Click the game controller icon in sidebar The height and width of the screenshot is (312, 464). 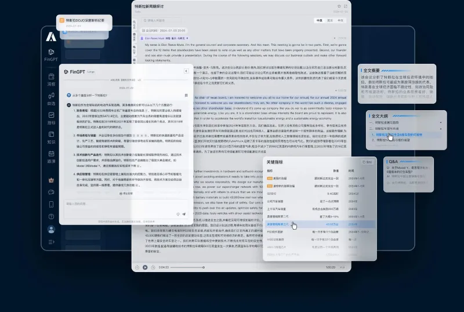pyautogui.click(x=51, y=192)
